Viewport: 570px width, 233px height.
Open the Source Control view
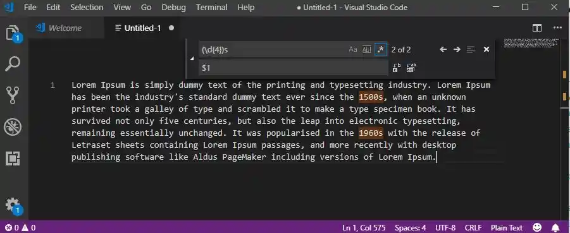click(x=13, y=95)
